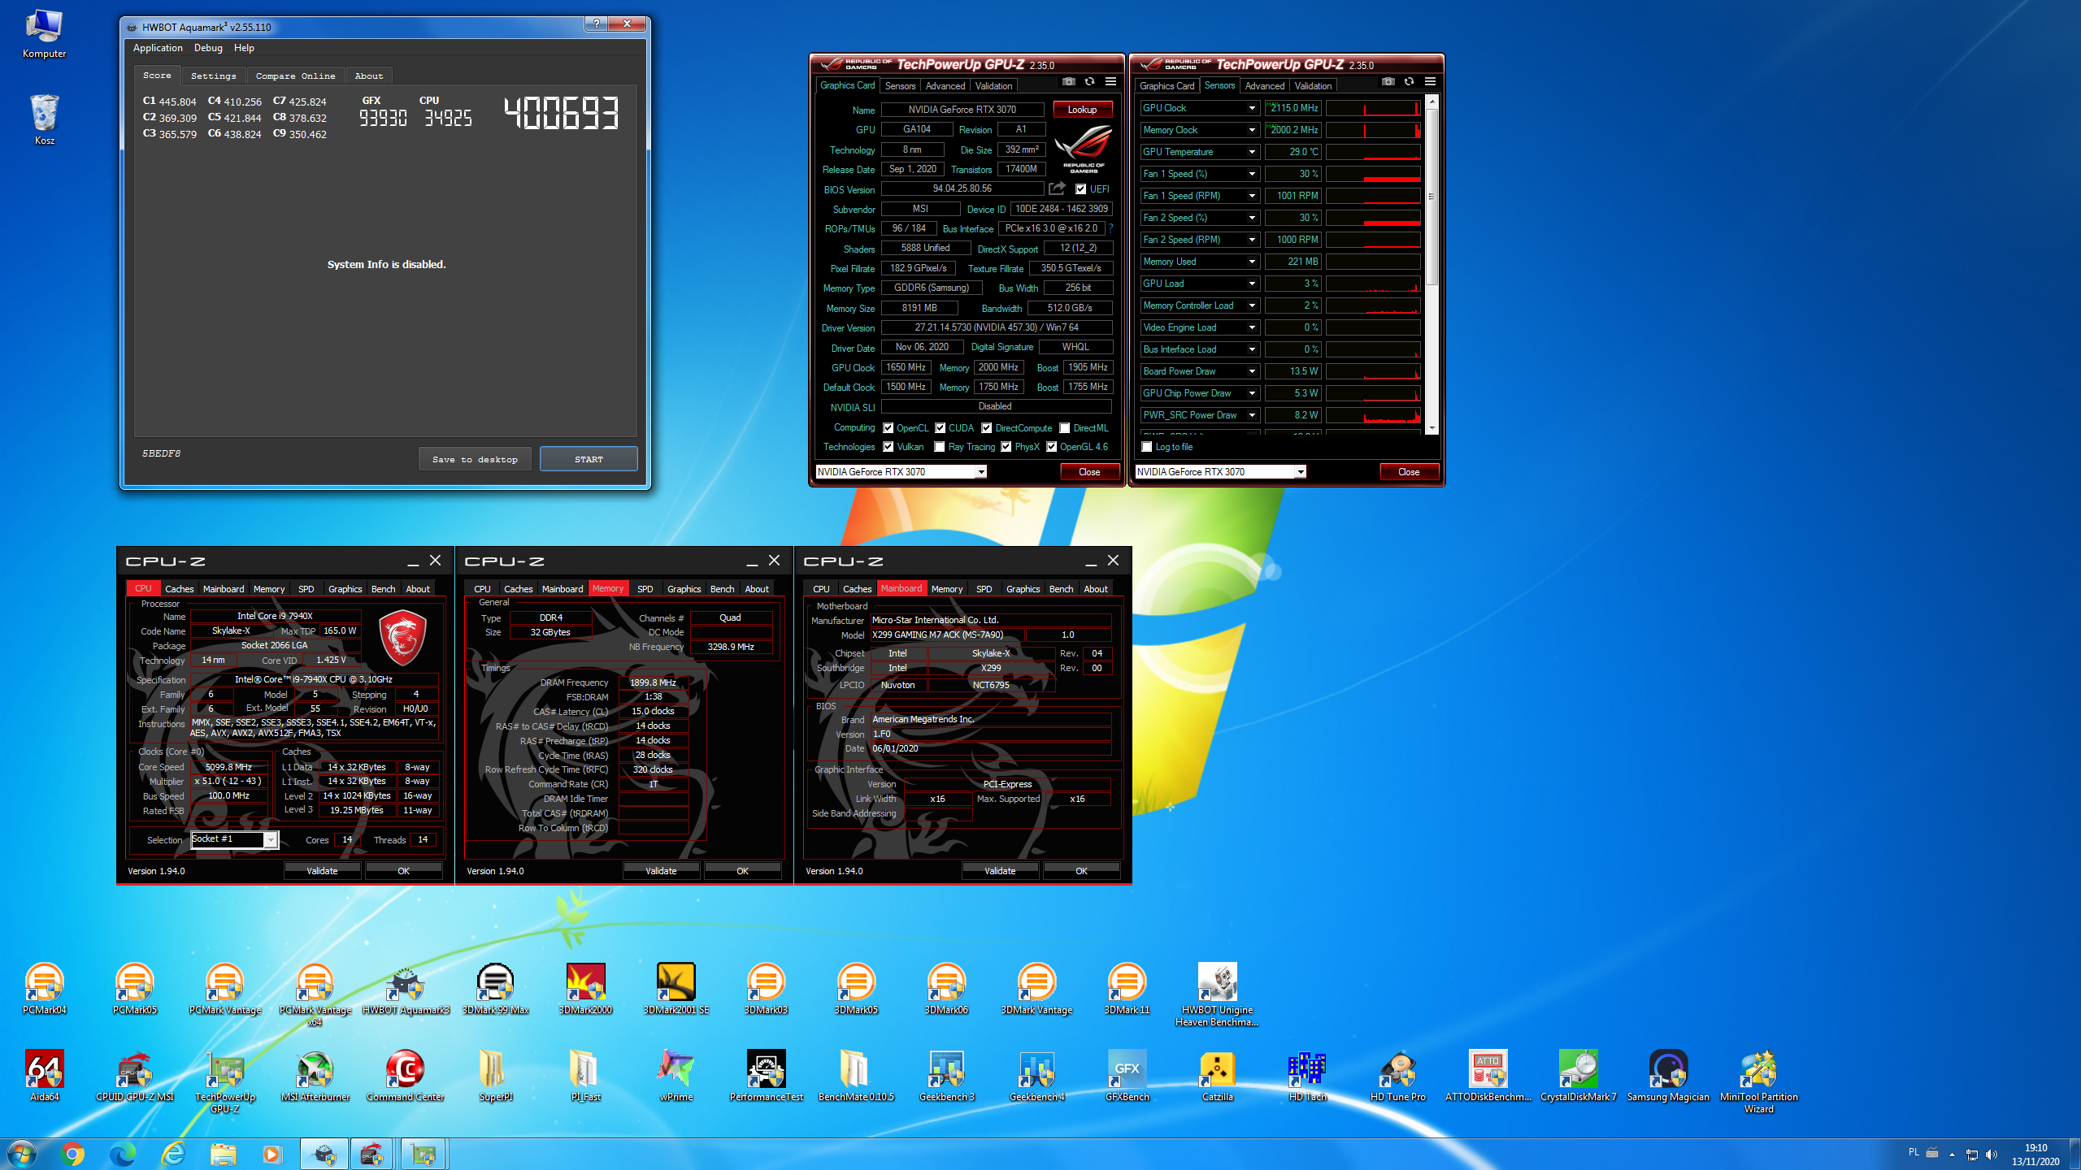This screenshot has width=2081, height=1170.
Task: Open TechPowerUp GPU-Z desktop shortcut
Action: click(x=224, y=1081)
